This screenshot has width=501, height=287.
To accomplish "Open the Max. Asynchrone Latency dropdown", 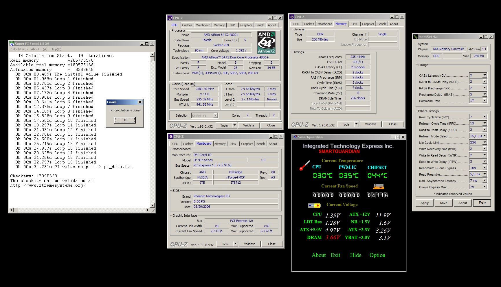I will pyautogui.click(x=484, y=181).
